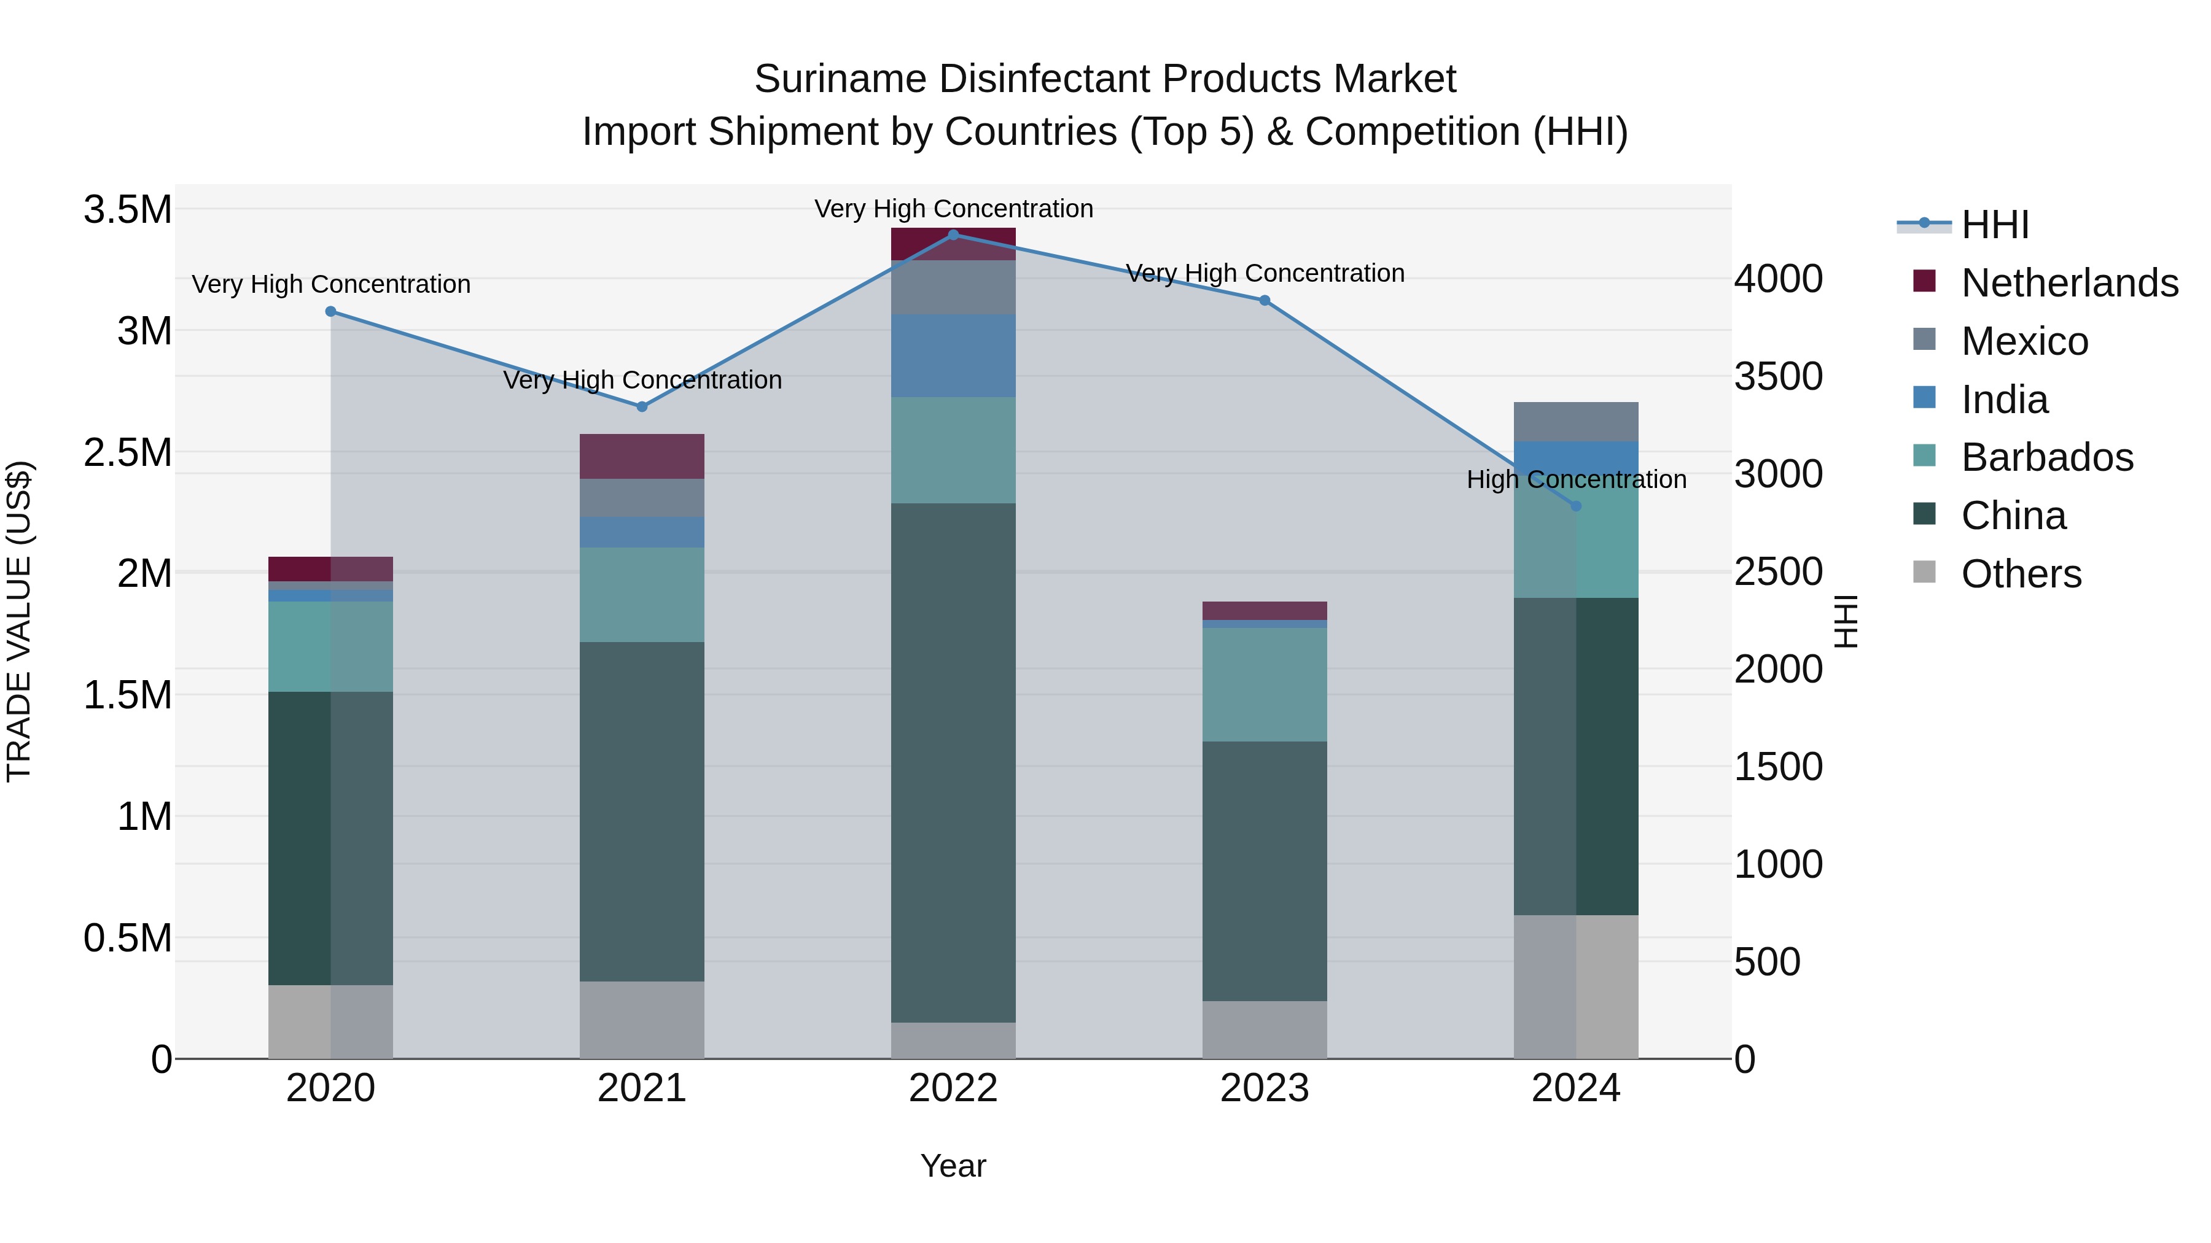Toggle Others series in legend
Screen dimensions: 2211x1243
tap(1997, 574)
